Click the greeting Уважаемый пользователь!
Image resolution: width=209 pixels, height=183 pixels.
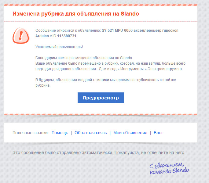point(59,47)
